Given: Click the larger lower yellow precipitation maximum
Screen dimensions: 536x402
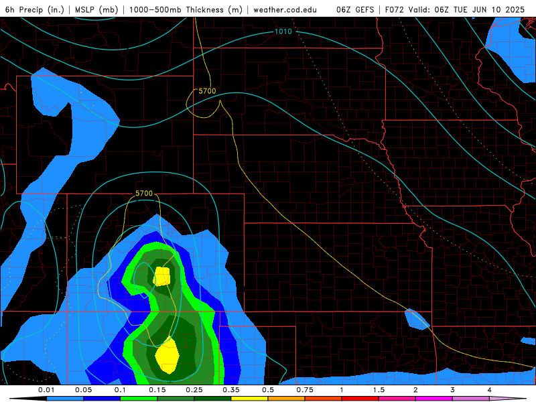Looking at the screenshot, I should pyautogui.click(x=167, y=356).
